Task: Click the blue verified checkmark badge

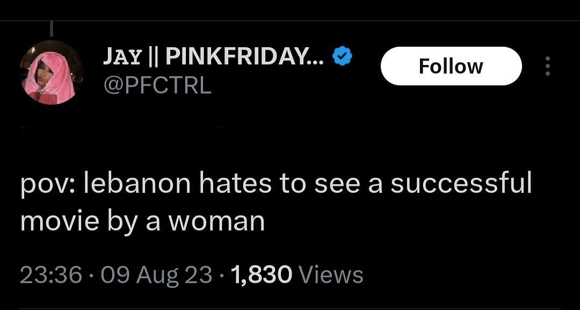Action: point(342,56)
